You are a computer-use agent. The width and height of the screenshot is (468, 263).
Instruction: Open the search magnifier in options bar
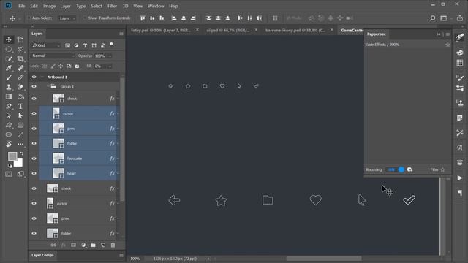click(x=432, y=18)
